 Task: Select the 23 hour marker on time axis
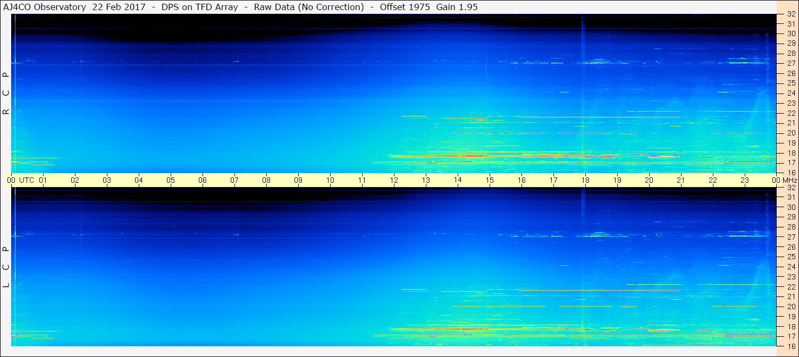(x=745, y=180)
